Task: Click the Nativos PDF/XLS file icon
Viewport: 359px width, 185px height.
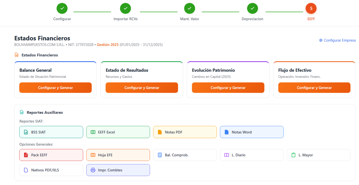Action: tap(26, 170)
